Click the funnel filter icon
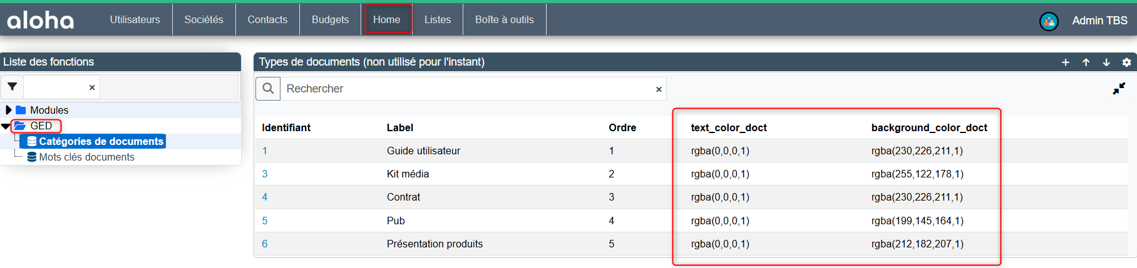This screenshot has width=1137, height=268. [x=13, y=87]
